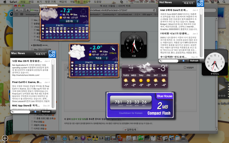
Task: Refresh the Hot News widget
Action: pos(194,61)
